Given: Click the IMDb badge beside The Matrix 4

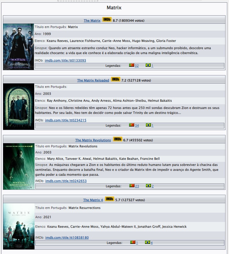Looking at the screenshot, I should coord(110,199).
